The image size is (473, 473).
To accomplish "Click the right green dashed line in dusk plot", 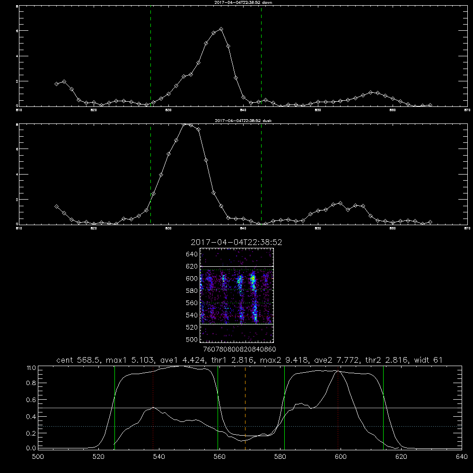I will [261, 174].
